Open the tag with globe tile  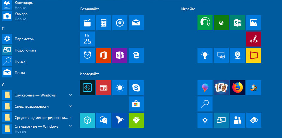click(254, 120)
